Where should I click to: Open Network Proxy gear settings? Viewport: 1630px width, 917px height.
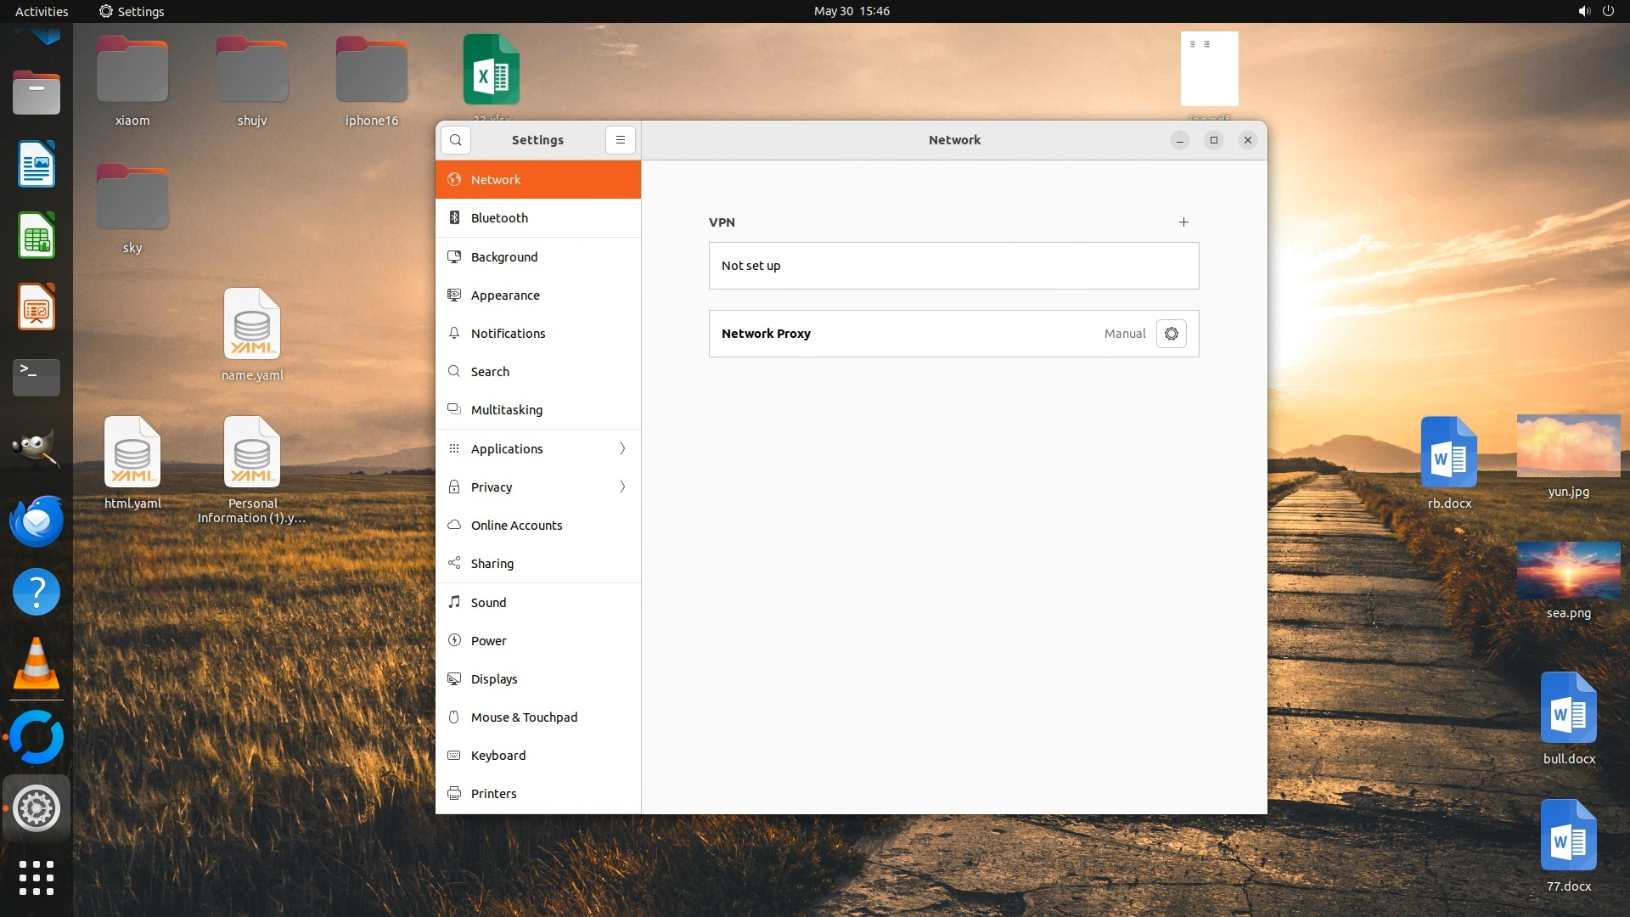pos(1172,334)
